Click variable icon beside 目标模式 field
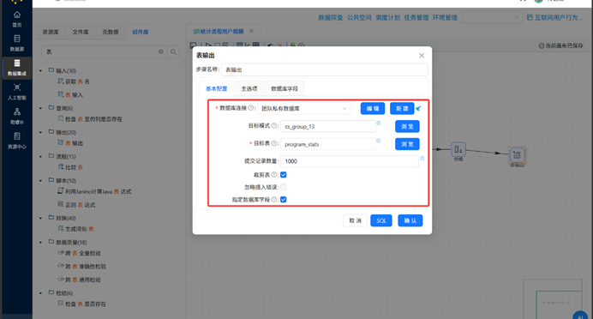Viewport: 593px width, 319px height. click(x=379, y=123)
